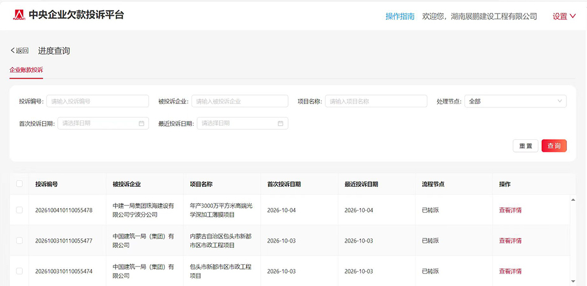Viewport: 587px width, 286px height.
Task: Click 已转派 status in row 2026100410110055478
Action: pos(430,210)
